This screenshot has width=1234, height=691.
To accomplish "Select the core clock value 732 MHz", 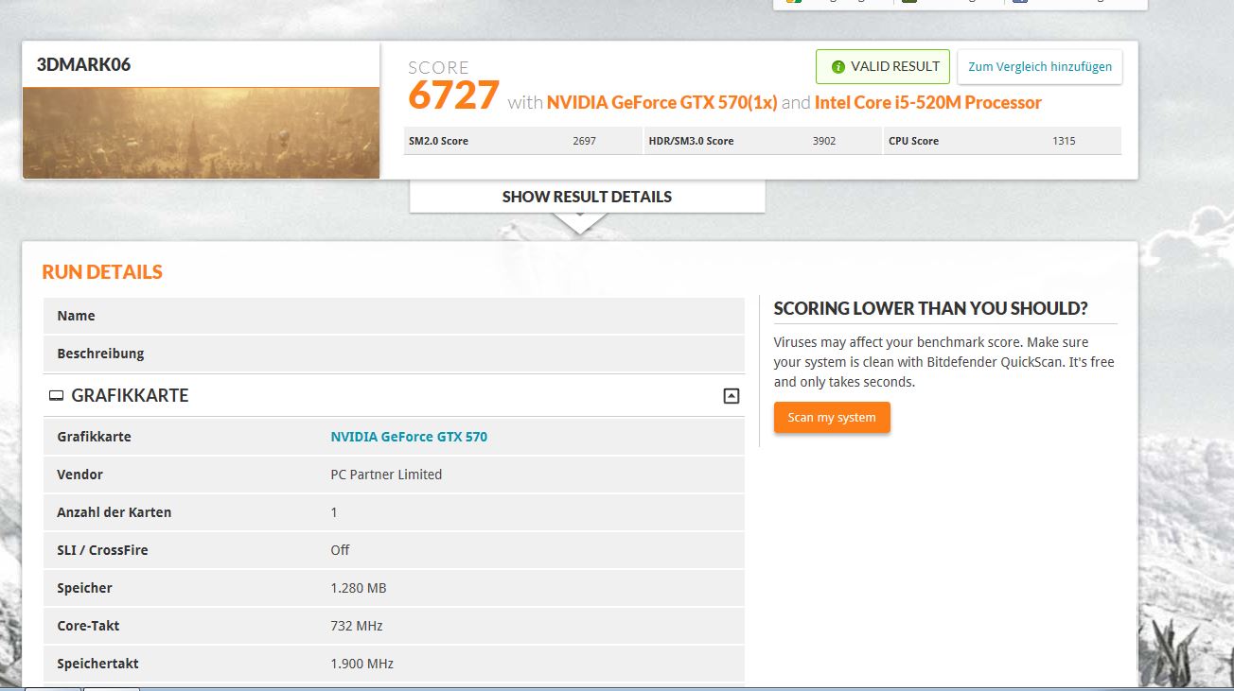I will coord(357,626).
